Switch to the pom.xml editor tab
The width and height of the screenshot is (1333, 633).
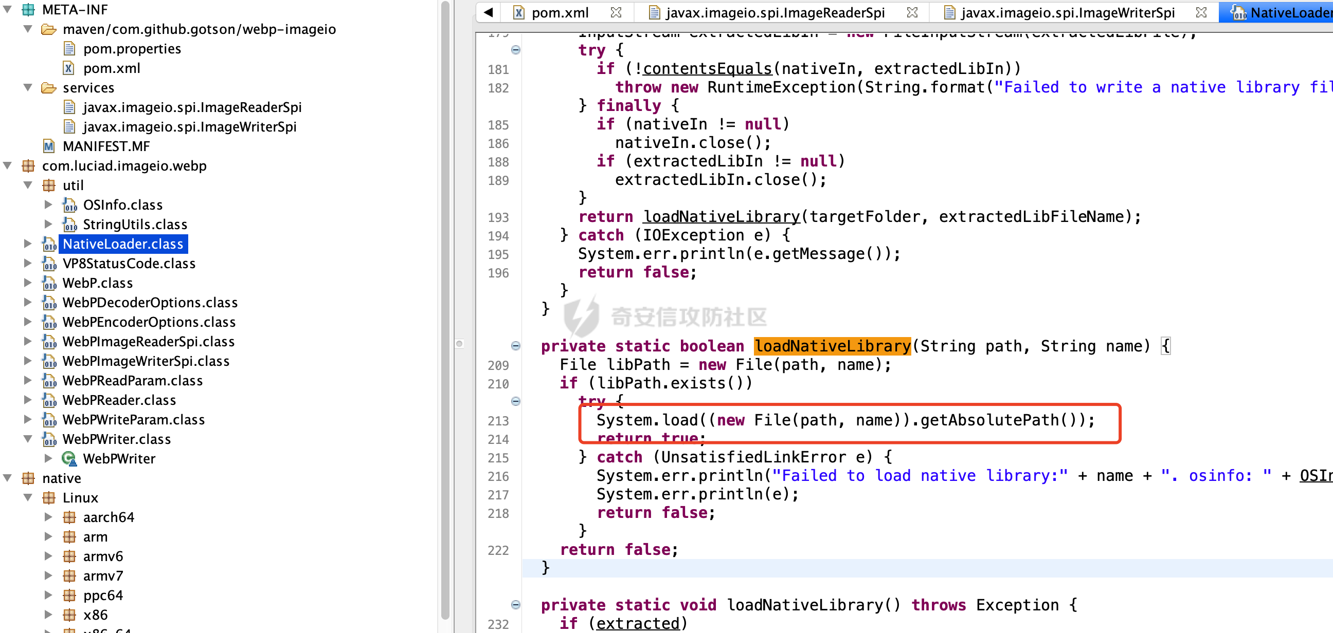[x=560, y=12]
